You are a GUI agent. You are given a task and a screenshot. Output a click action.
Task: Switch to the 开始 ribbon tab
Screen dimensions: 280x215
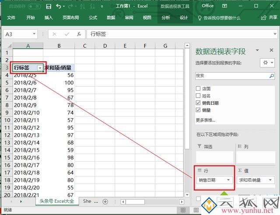click(x=30, y=18)
